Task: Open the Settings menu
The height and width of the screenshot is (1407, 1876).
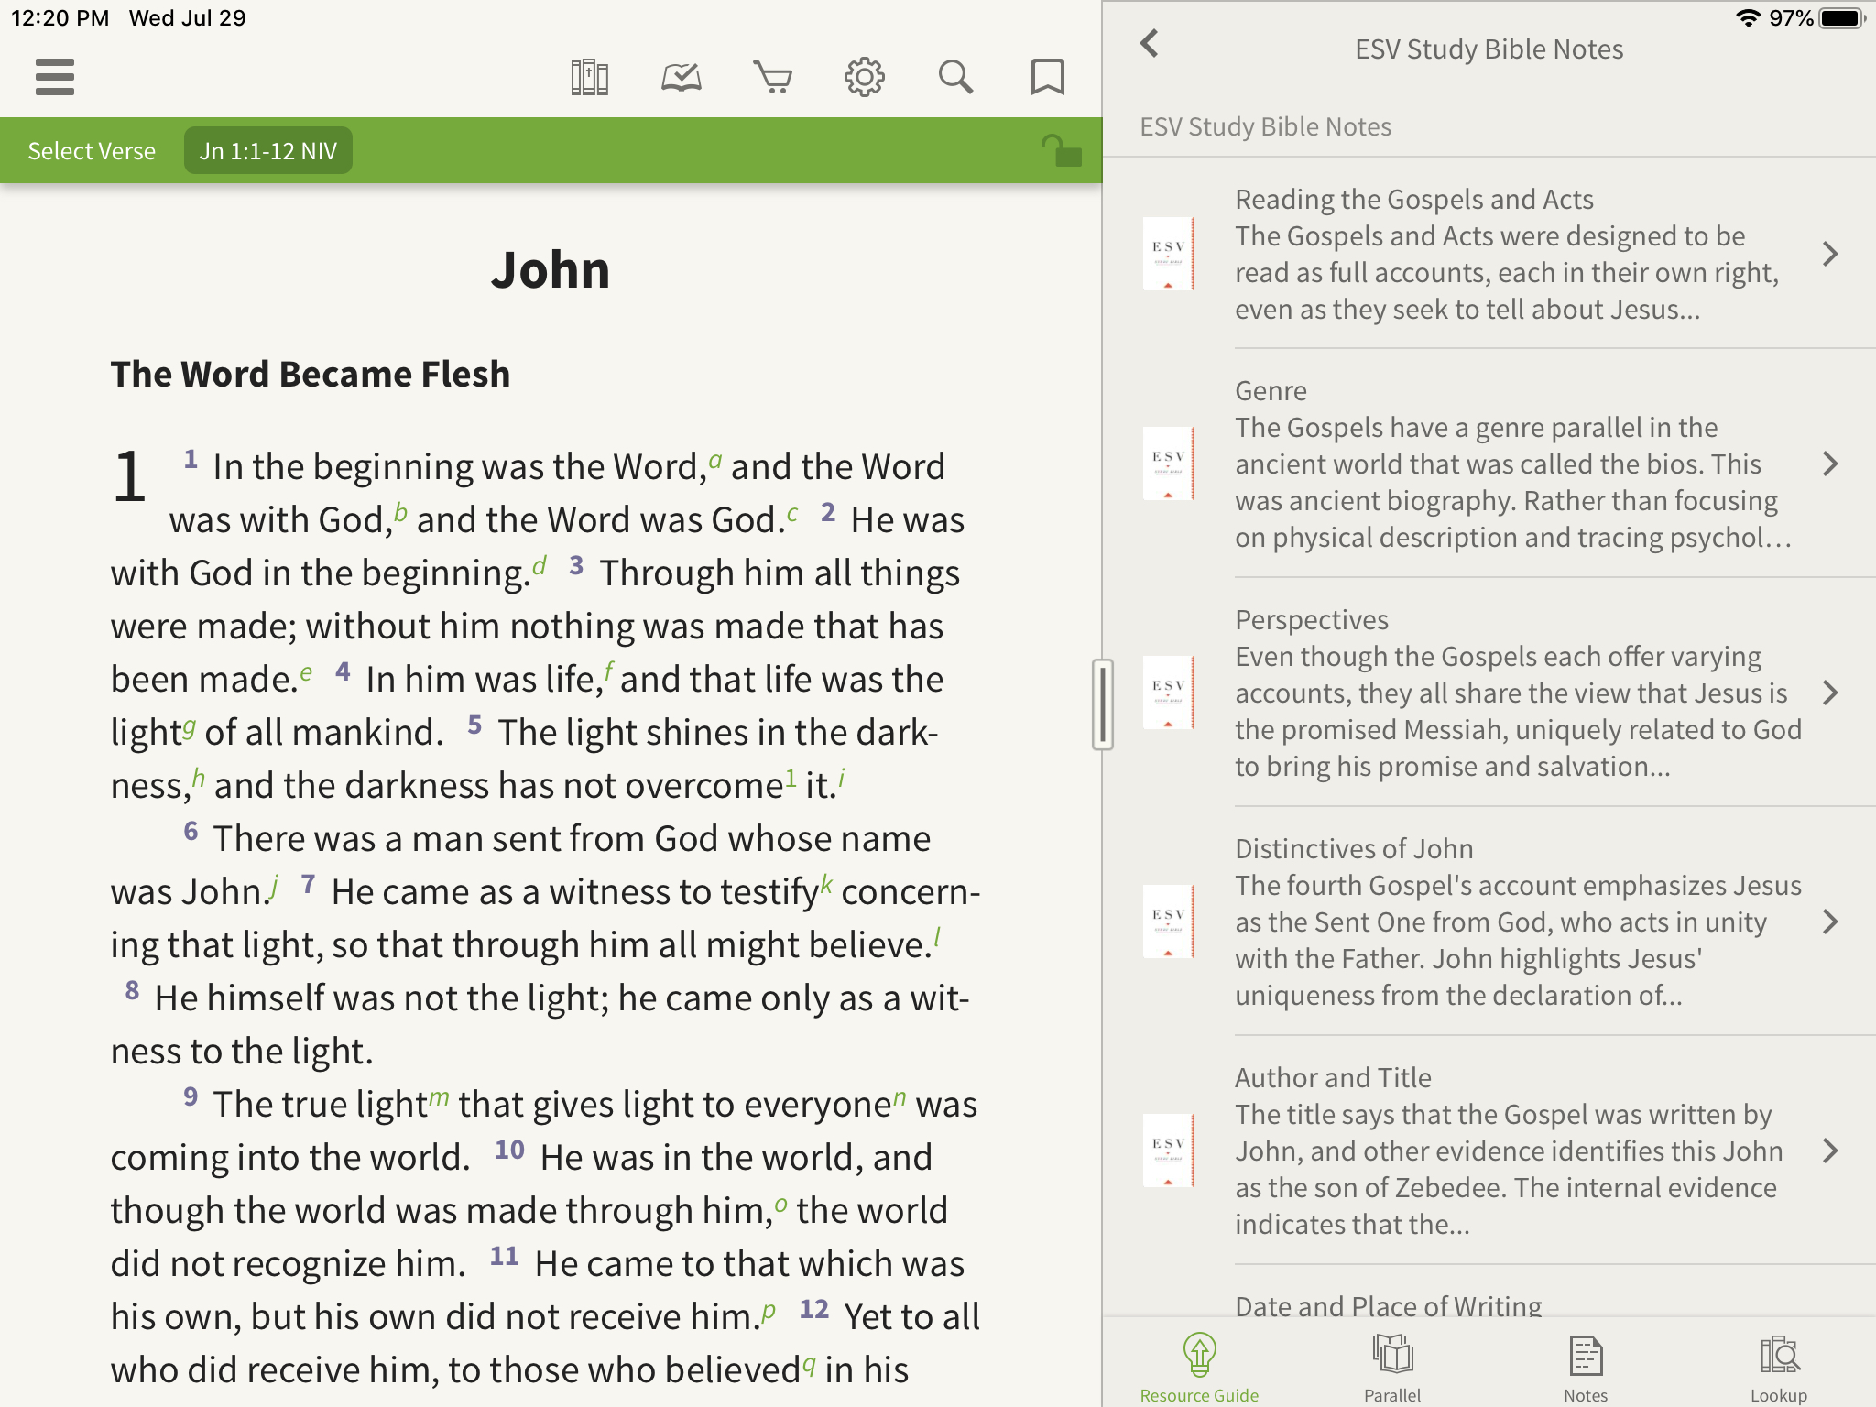Action: click(x=864, y=74)
